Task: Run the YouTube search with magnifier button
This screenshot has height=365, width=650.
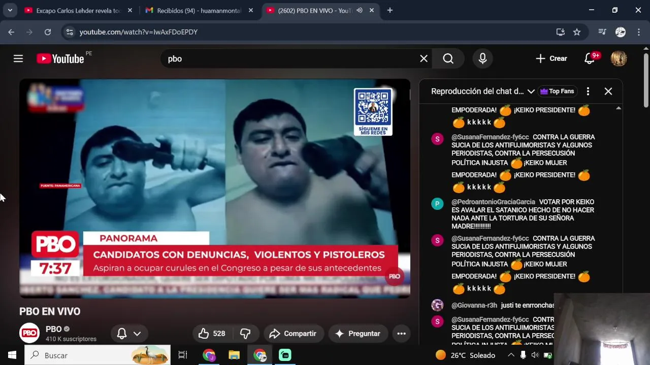Action: pos(448,59)
